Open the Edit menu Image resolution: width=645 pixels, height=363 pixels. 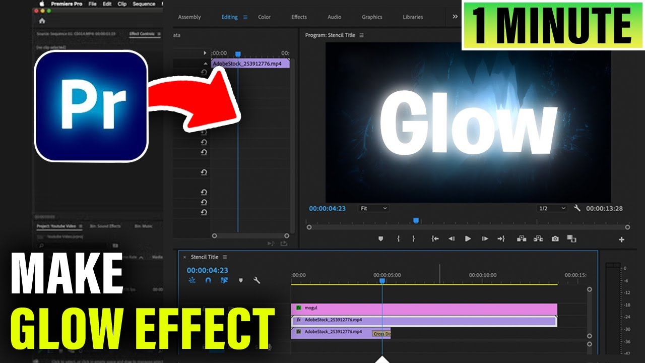point(107,4)
